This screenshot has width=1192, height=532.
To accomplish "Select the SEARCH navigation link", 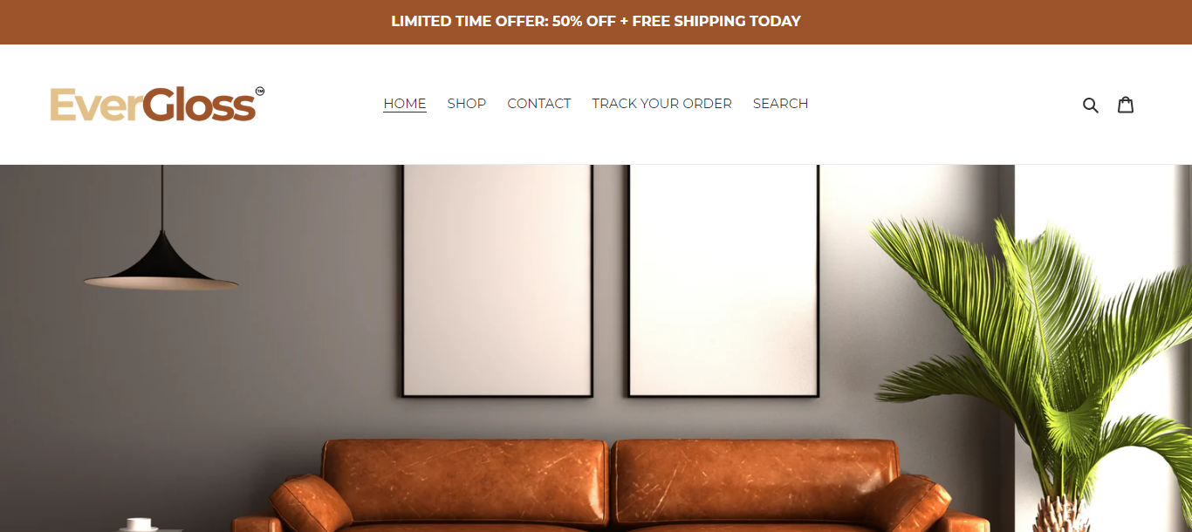I will [x=781, y=104].
